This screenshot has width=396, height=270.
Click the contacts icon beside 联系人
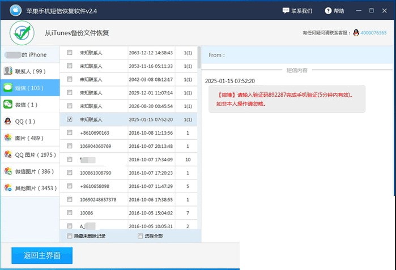click(x=8, y=71)
